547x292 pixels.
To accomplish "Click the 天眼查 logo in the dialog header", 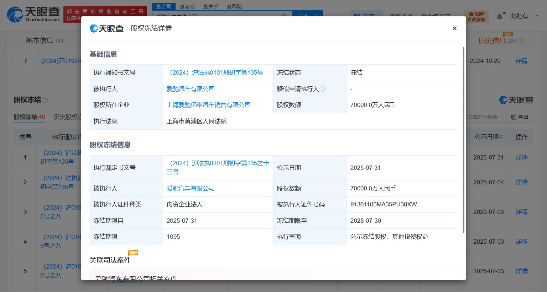I will (x=106, y=28).
